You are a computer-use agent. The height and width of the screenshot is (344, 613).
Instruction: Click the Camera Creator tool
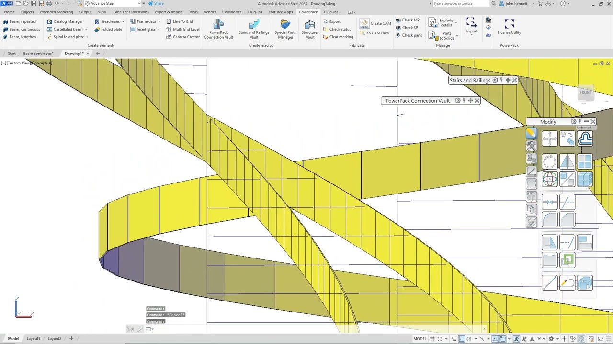tap(183, 37)
